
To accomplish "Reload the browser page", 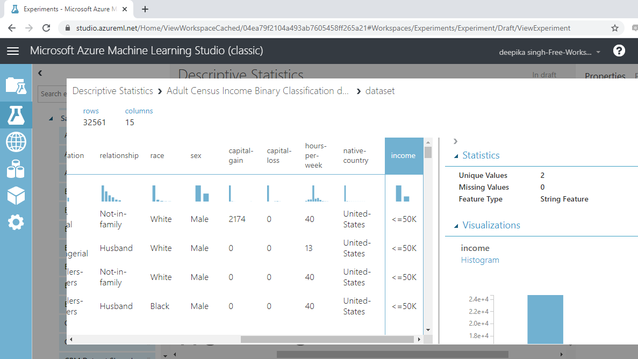I will pyautogui.click(x=46, y=28).
